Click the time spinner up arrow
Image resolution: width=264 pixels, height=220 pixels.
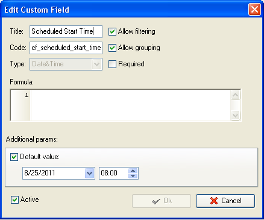tap(133, 171)
